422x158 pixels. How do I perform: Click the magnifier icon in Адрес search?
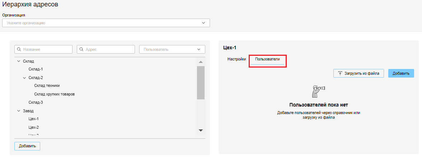(x=81, y=49)
